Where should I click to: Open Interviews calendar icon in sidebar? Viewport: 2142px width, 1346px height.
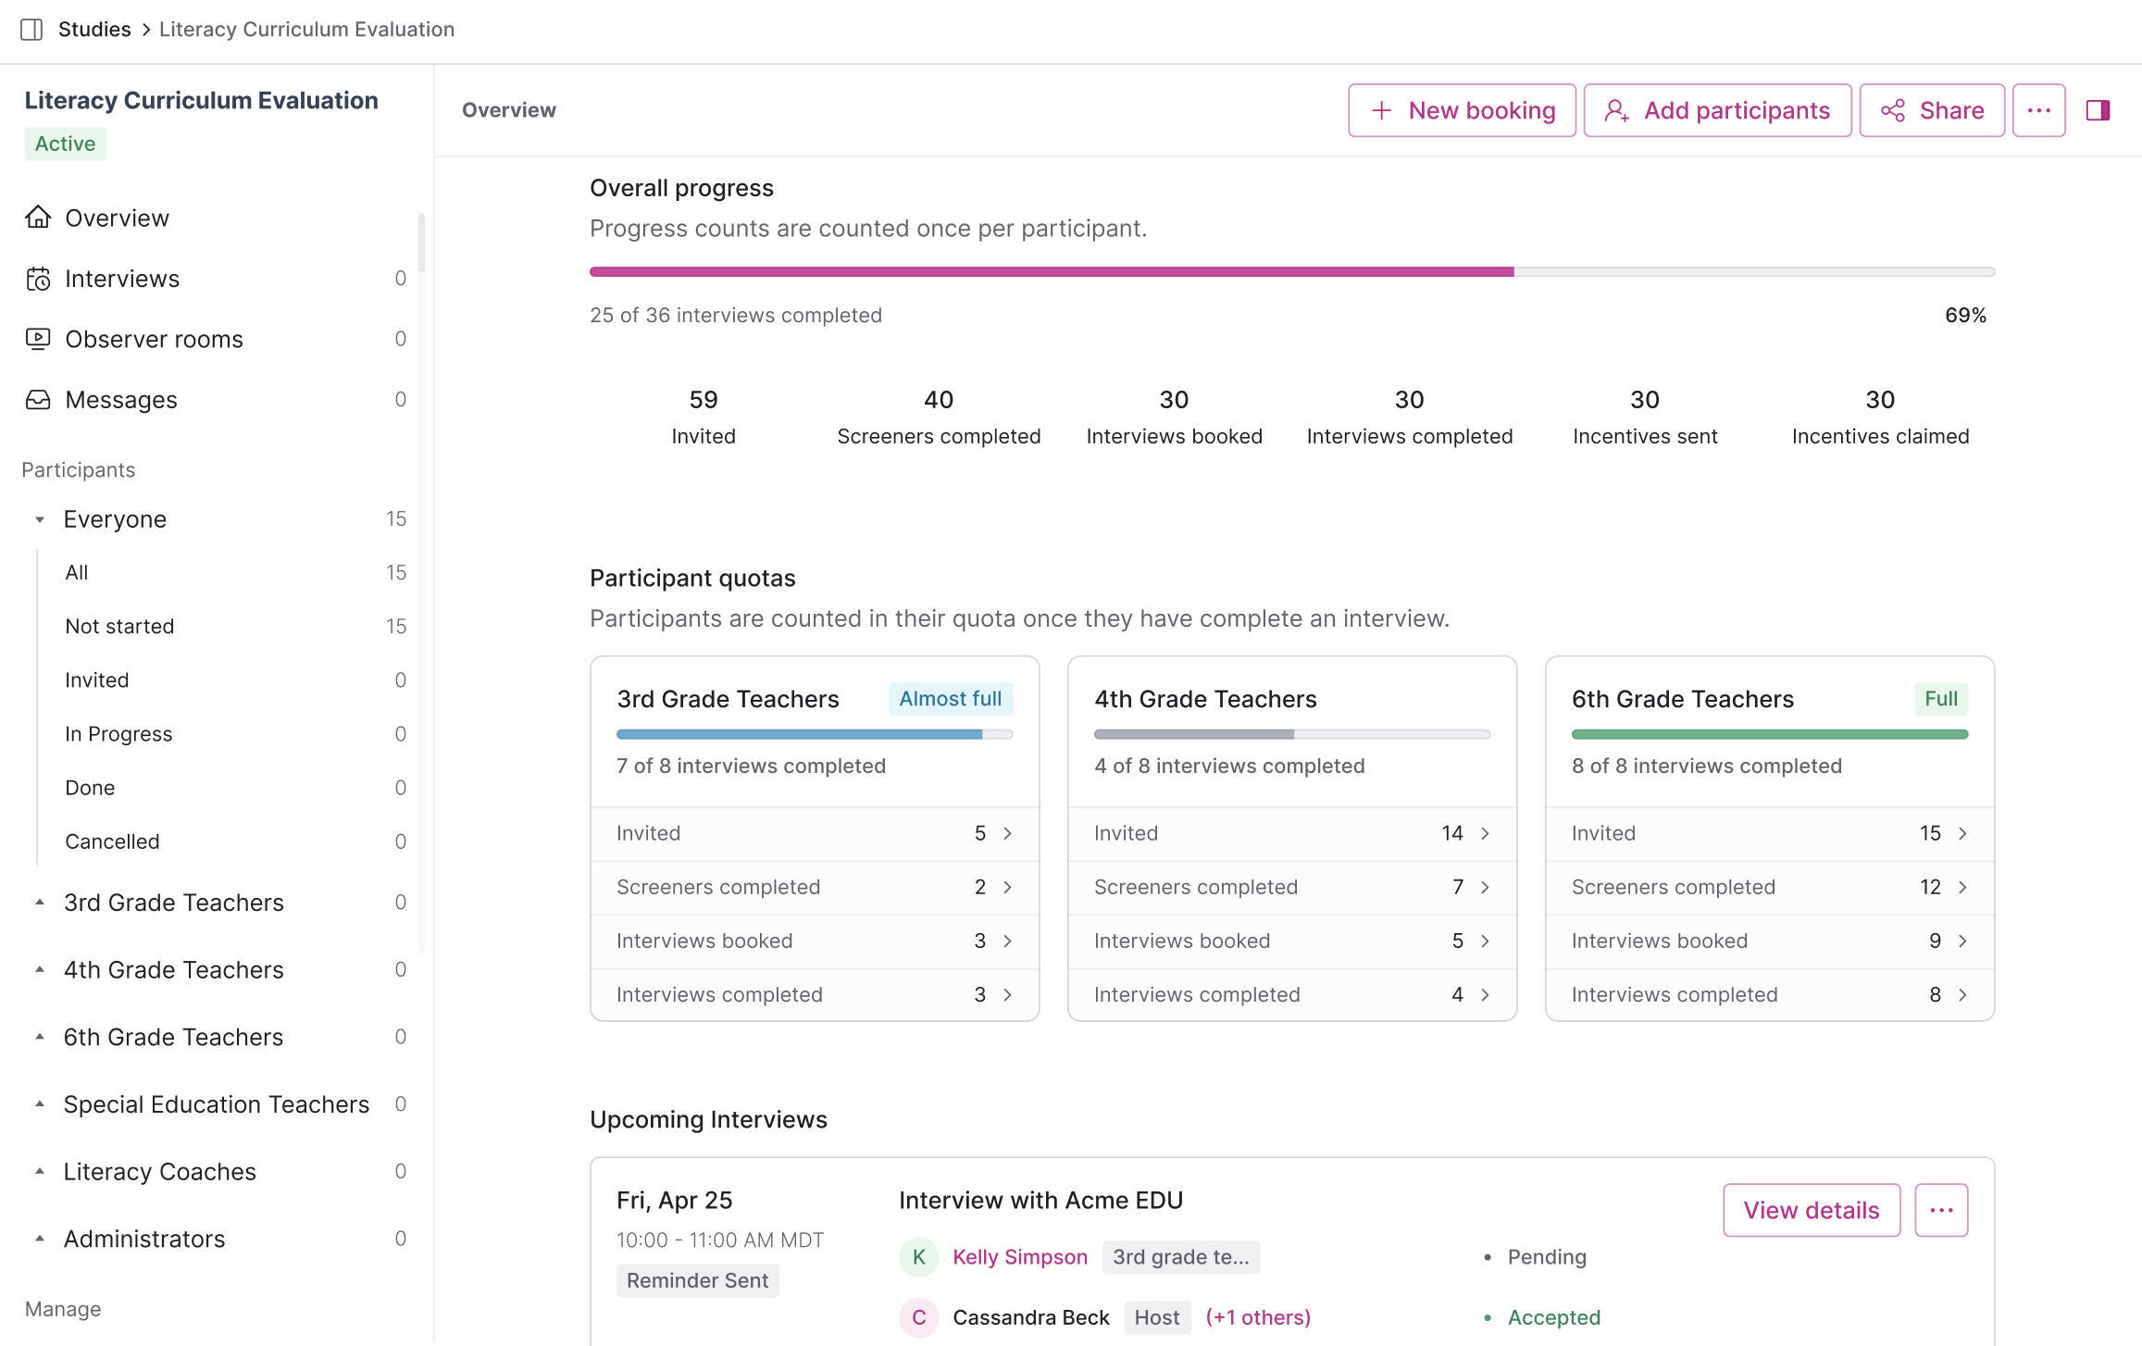point(38,279)
